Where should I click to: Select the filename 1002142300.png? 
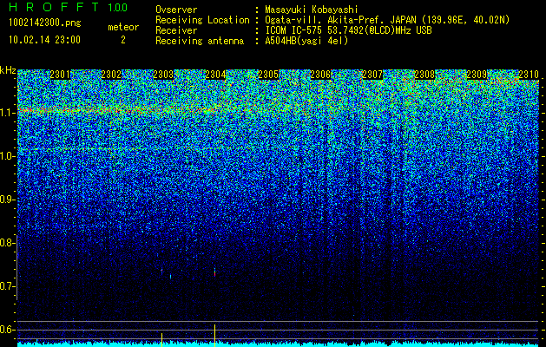click(x=45, y=23)
